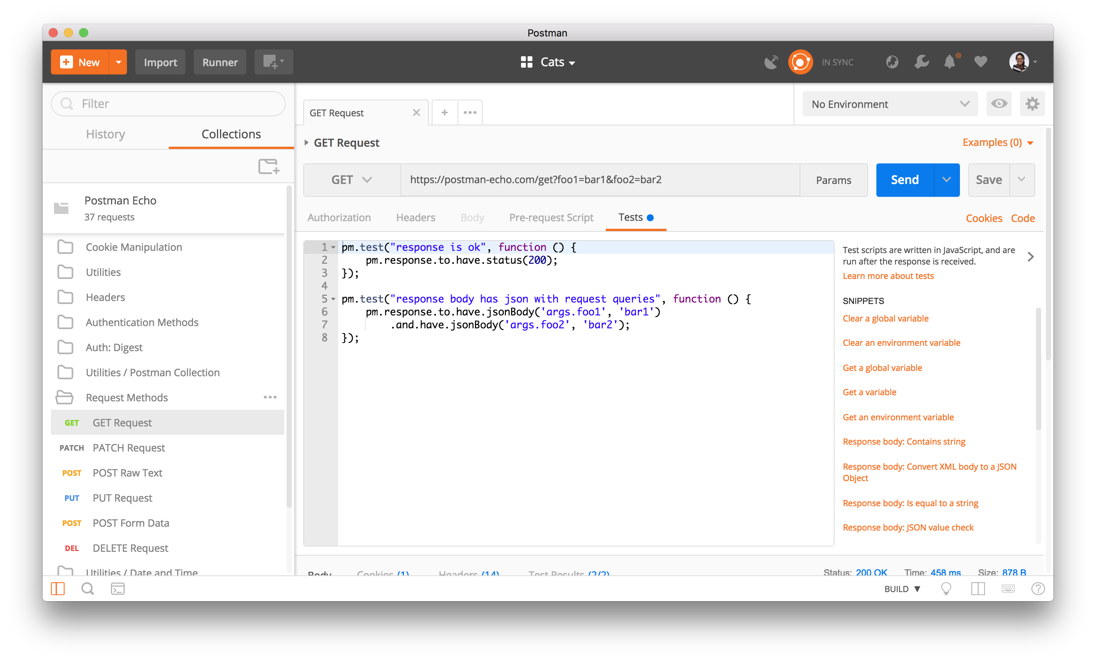The height and width of the screenshot is (662, 1096).
Task: Add a new request tab
Action: pyautogui.click(x=444, y=112)
